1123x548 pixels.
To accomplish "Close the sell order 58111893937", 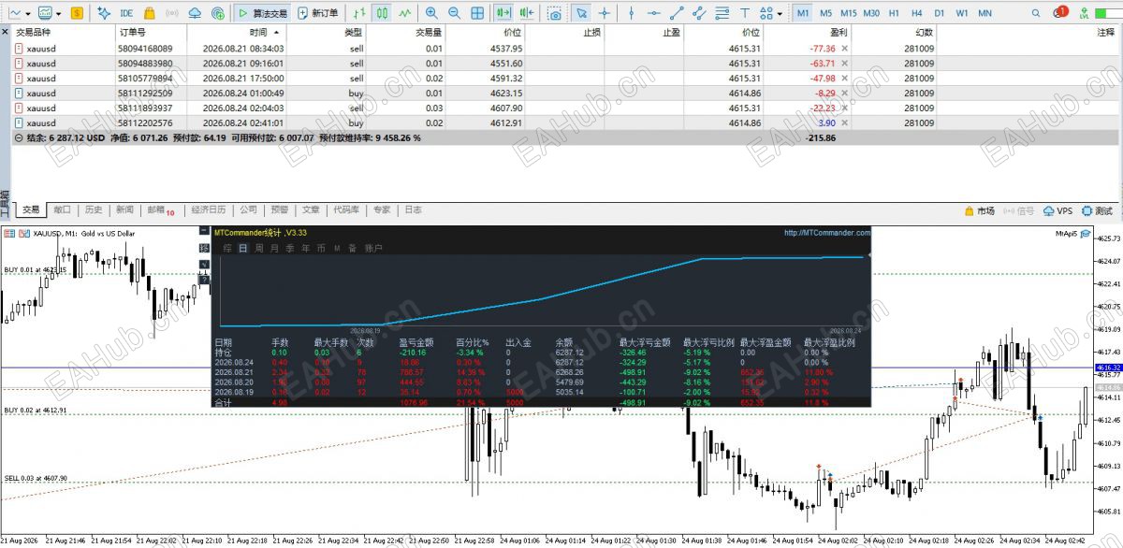I will [844, 108].
